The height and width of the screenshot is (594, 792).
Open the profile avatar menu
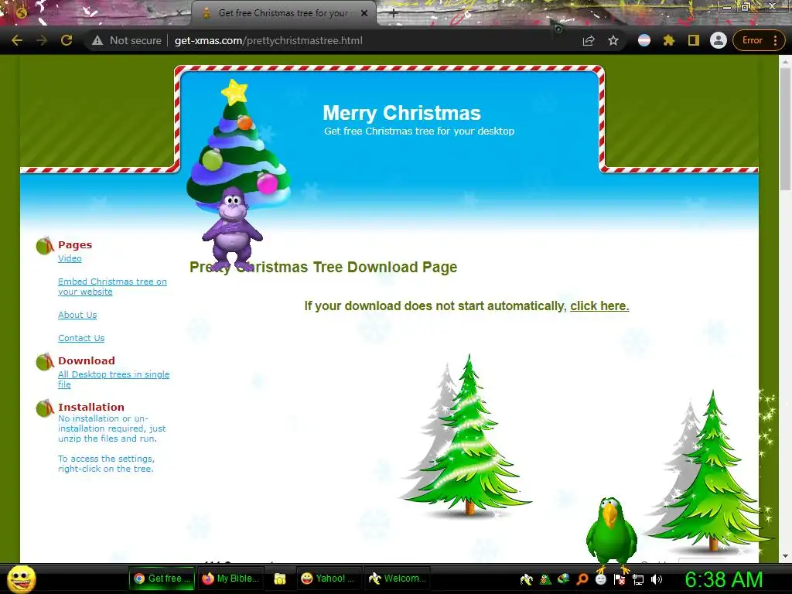(x=719, y=40)
